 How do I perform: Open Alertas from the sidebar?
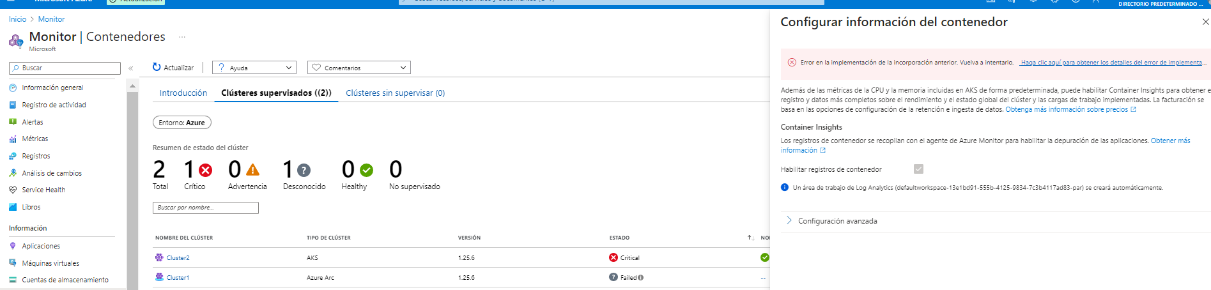click(x=32, y=122)
